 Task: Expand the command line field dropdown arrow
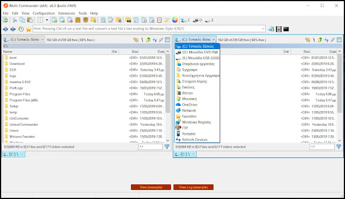[x=263, y=29]
